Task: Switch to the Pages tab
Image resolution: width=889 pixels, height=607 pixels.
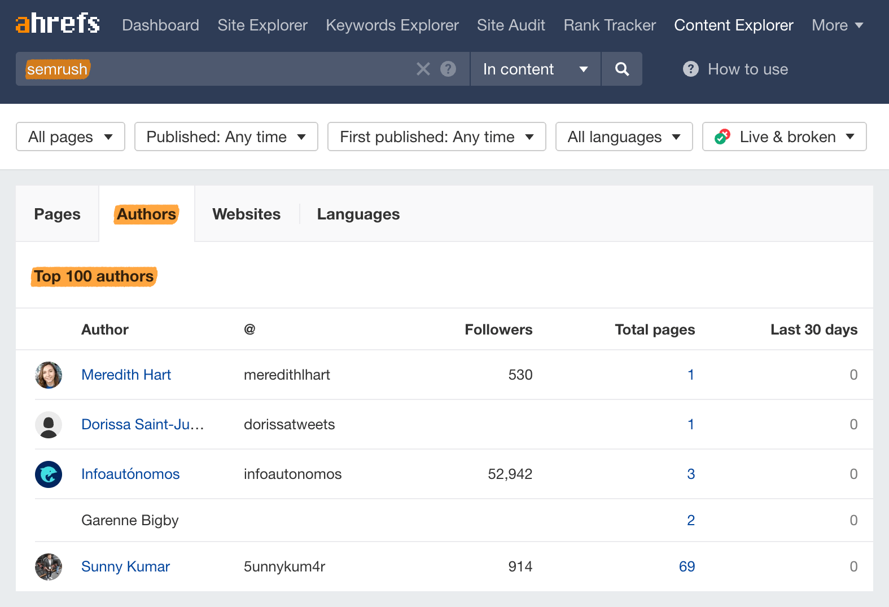Action: click(57, 214)
